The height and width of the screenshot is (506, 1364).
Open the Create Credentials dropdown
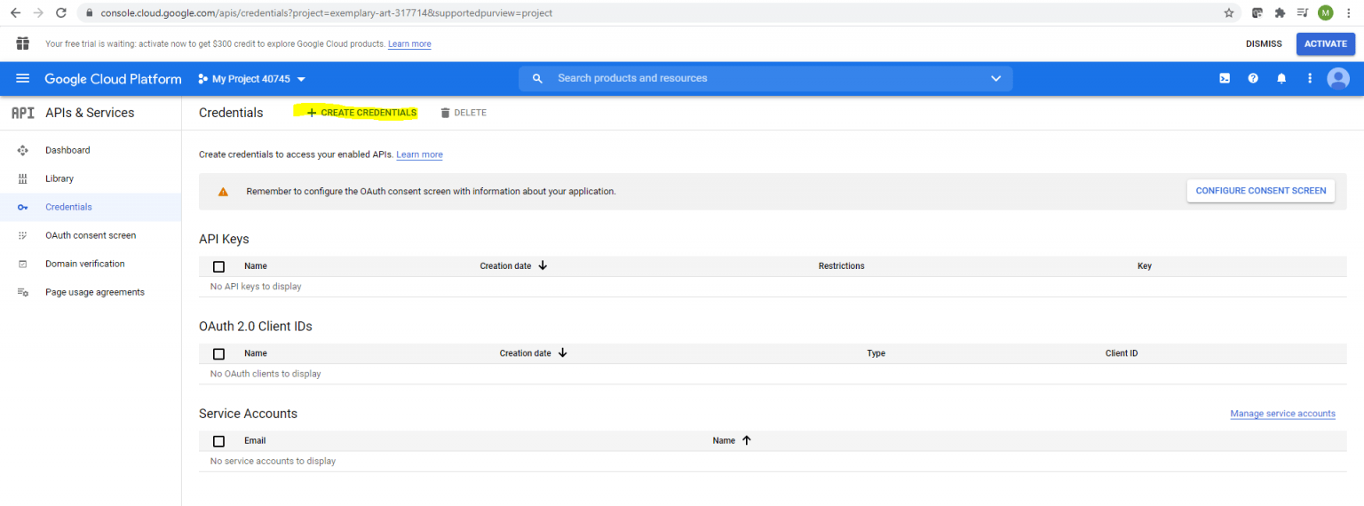pyautogui.click(x=361, y=113)
